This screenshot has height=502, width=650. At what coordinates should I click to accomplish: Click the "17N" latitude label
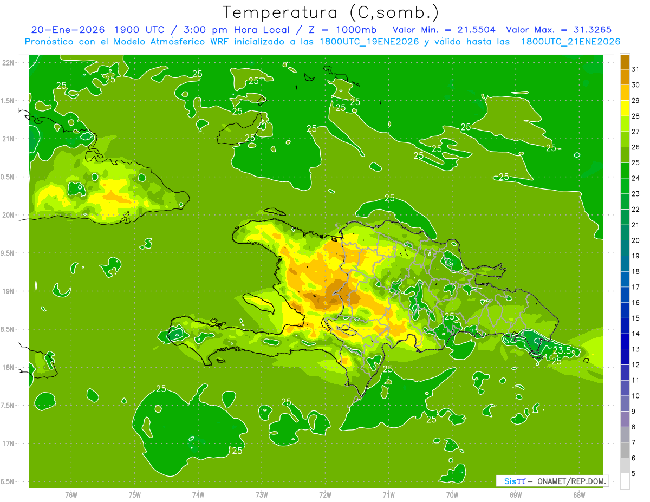pyautogui.click(x=9, y=444)
